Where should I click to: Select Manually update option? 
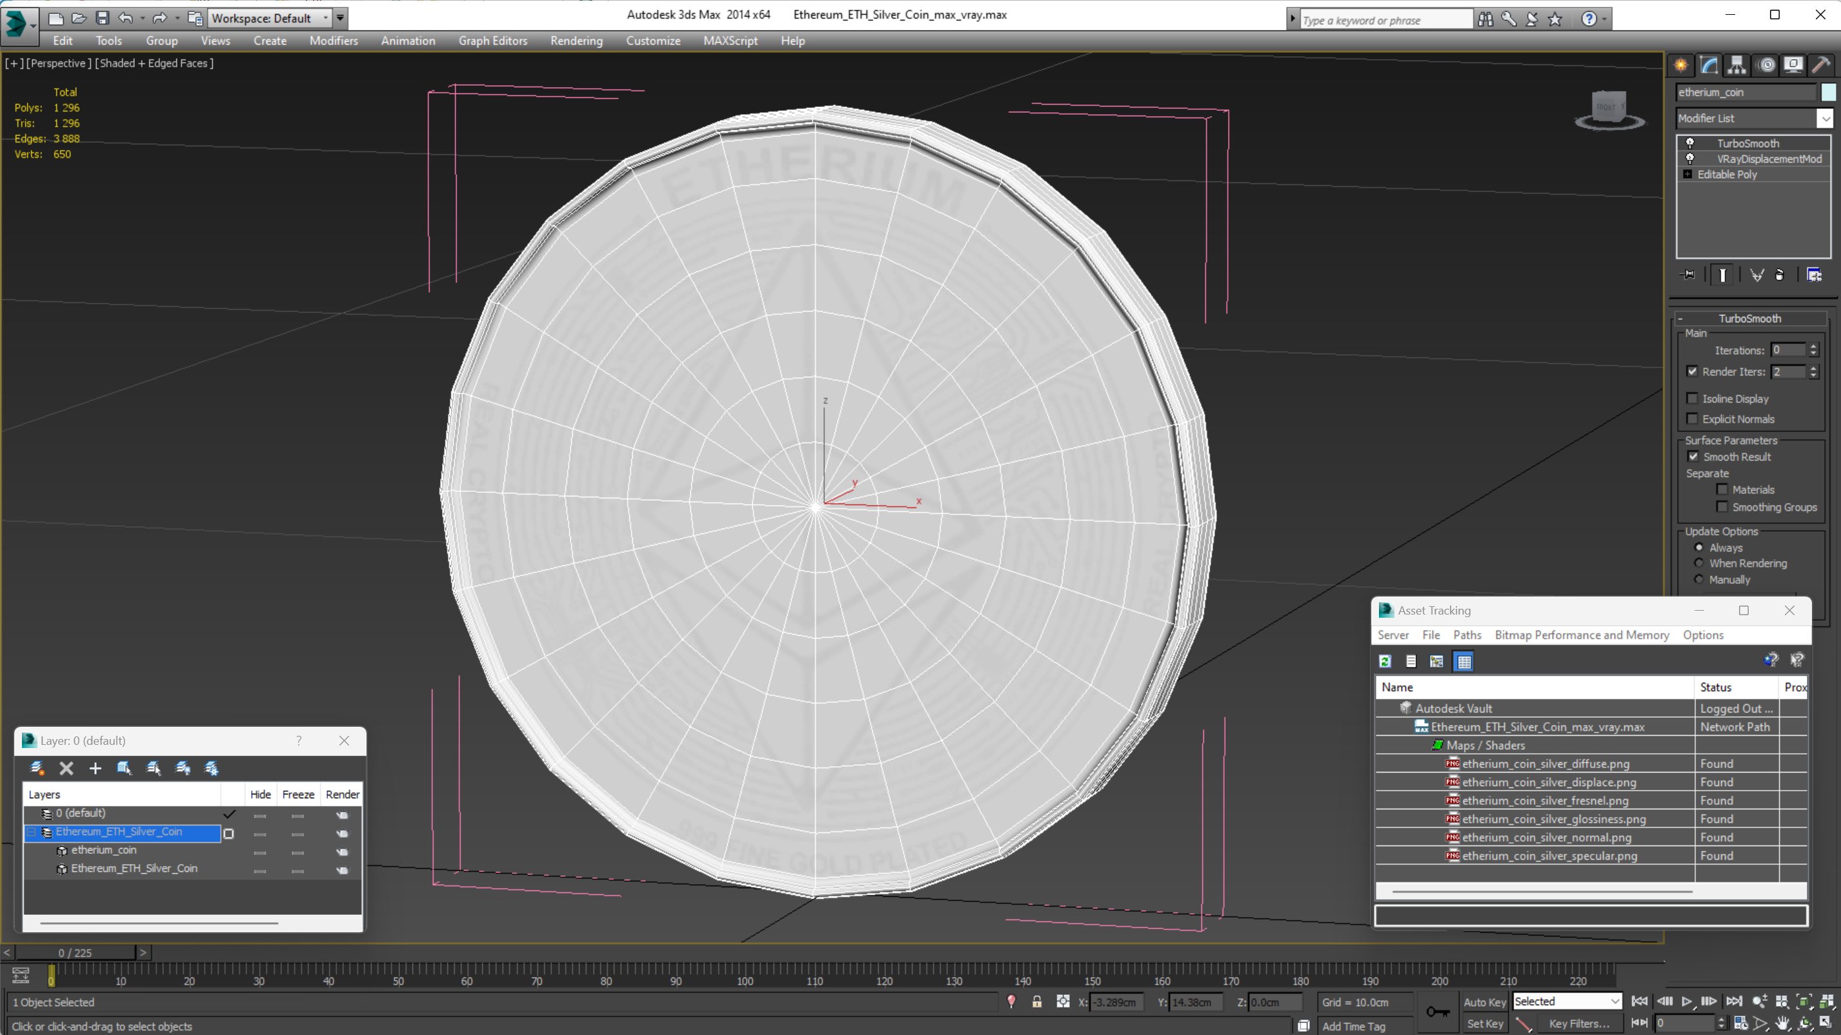click(1700, 579)
